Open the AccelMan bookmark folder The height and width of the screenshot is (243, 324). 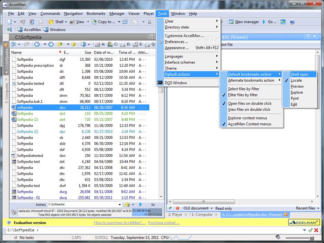click(x=29, y=29)
